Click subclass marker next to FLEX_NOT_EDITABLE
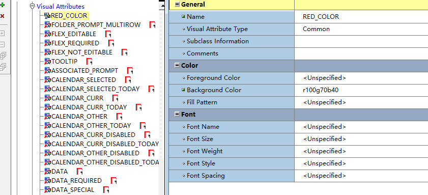 [x=125, y=52]
